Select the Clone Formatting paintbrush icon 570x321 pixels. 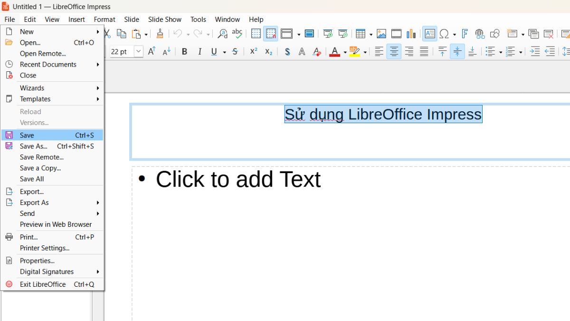[160, 34]
